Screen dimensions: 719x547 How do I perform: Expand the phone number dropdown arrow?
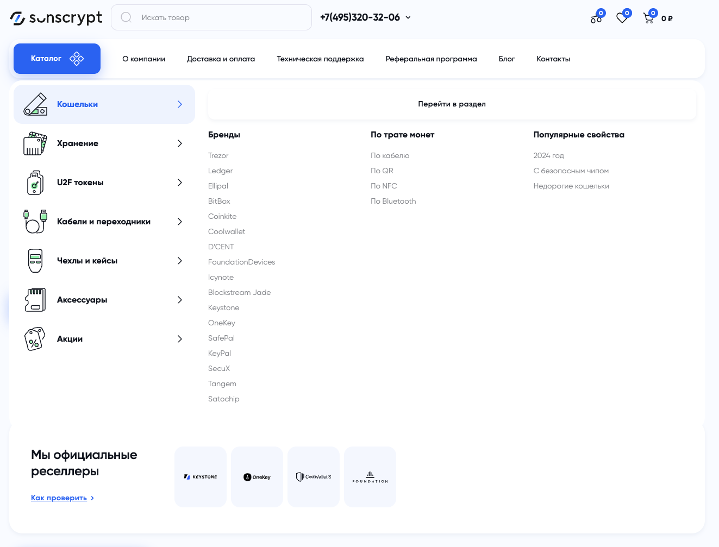[408, 17]
